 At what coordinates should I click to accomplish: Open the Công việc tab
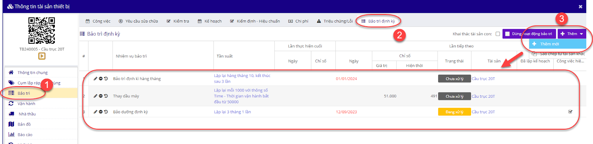click(98, 21)
